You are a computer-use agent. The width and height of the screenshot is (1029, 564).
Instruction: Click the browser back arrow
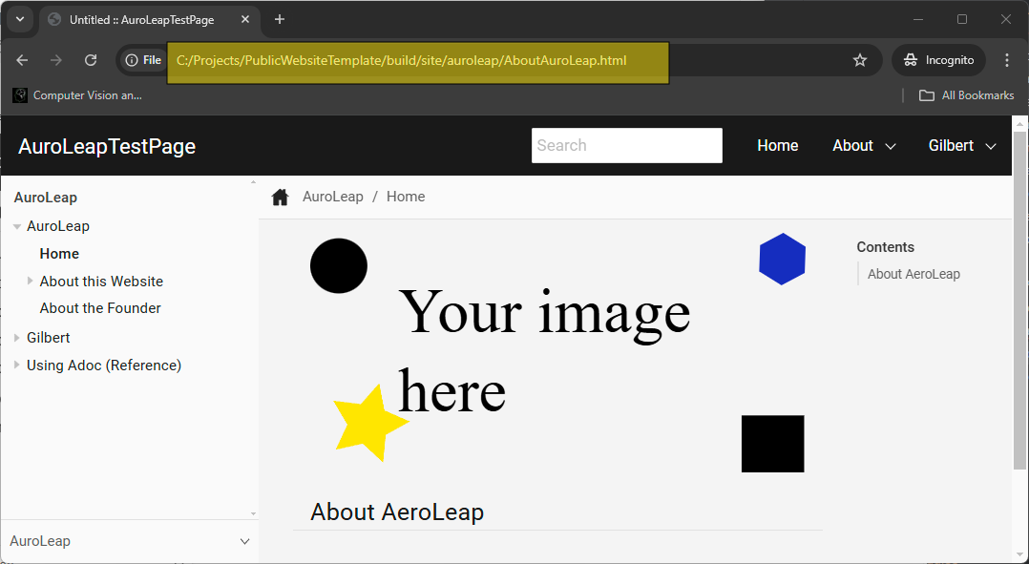pyautogui.click(x=22, y=60)
